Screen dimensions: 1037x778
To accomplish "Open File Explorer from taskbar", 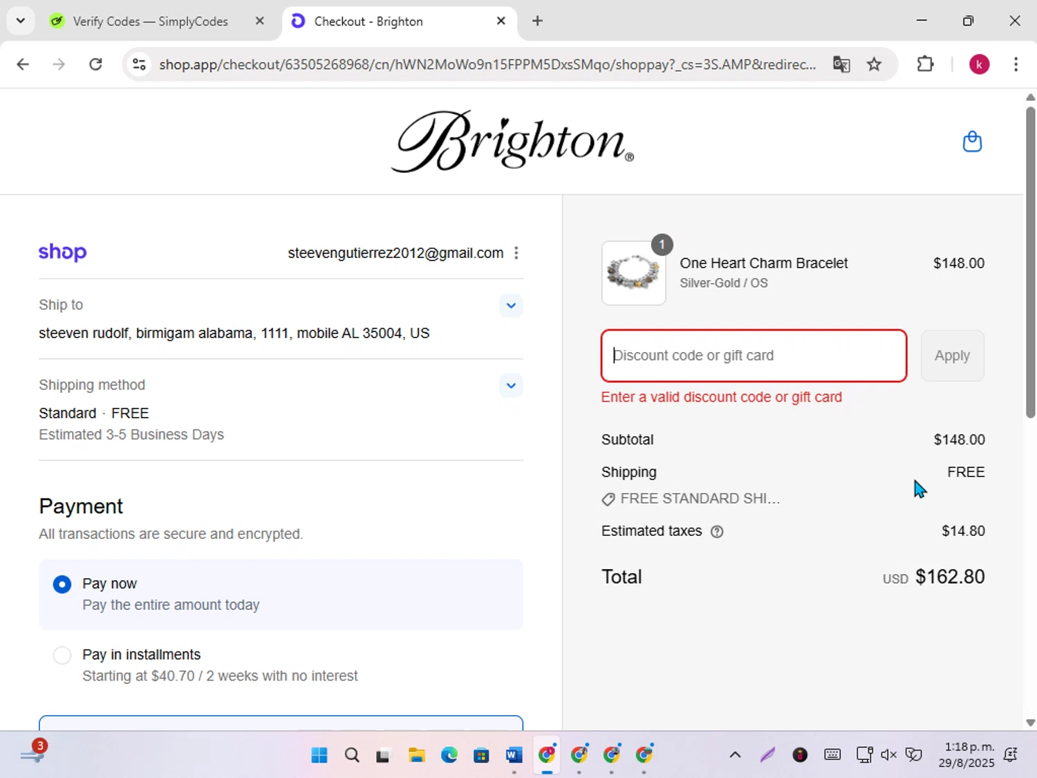I will 416,754.
